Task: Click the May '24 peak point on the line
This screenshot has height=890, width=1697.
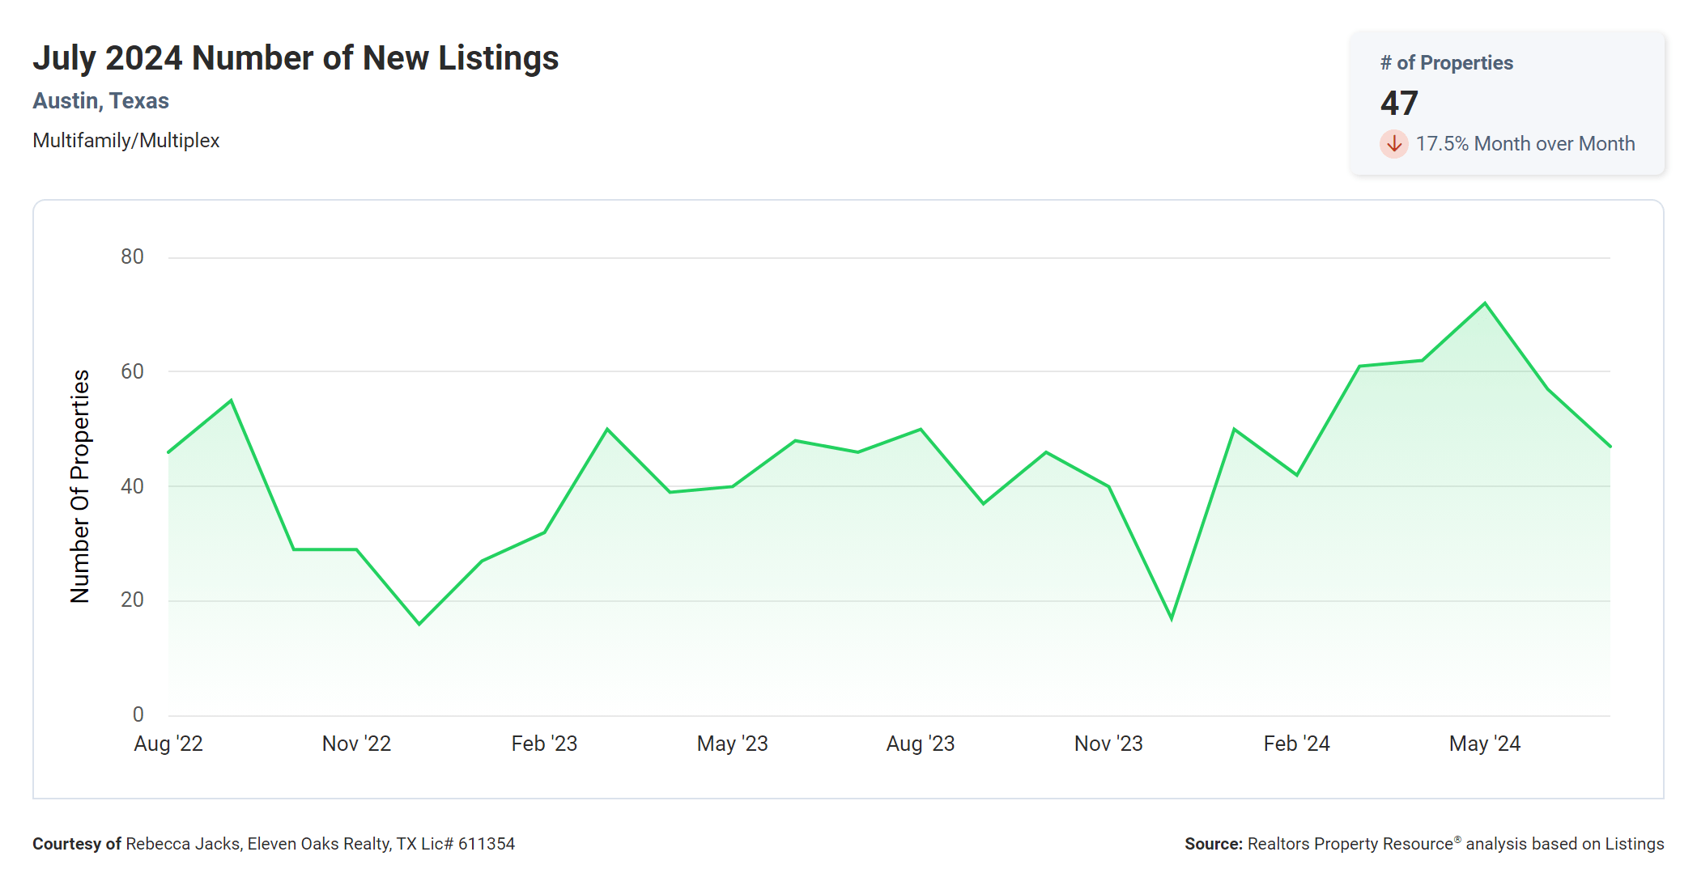Action: [1484, 303]
